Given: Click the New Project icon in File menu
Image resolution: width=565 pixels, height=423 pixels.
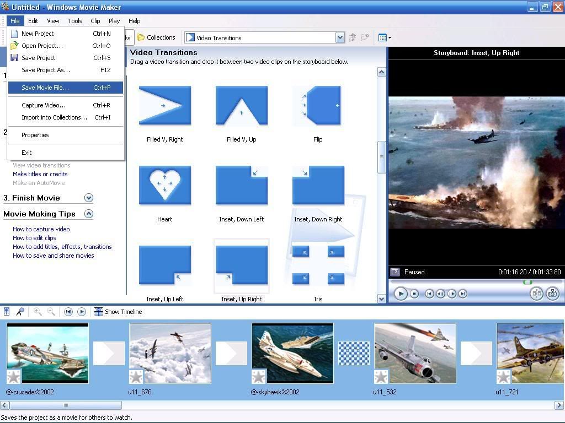Looking at the screenshot, I should tap(14, 34).
